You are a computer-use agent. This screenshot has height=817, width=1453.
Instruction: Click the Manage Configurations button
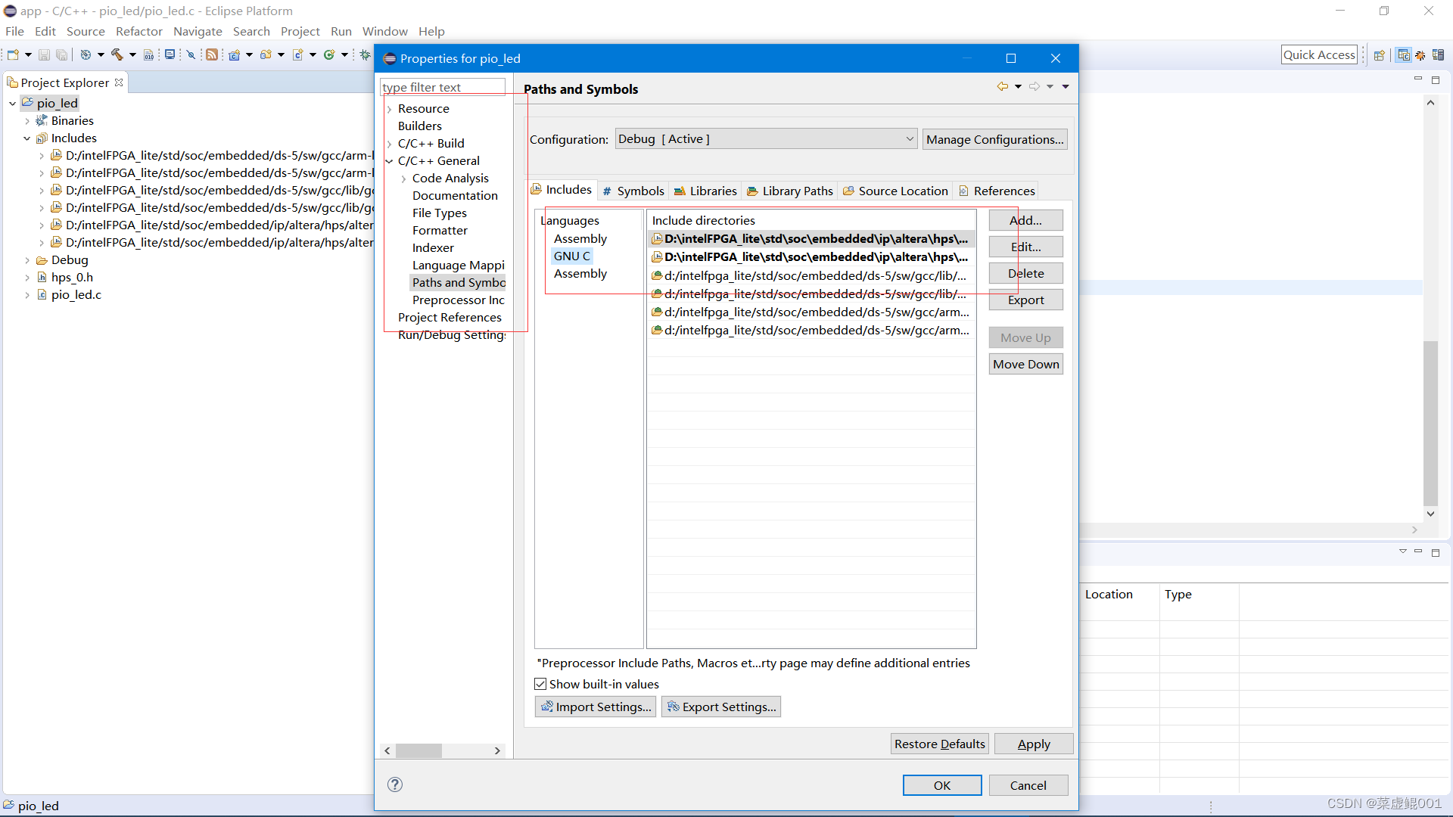pos(994,139)
